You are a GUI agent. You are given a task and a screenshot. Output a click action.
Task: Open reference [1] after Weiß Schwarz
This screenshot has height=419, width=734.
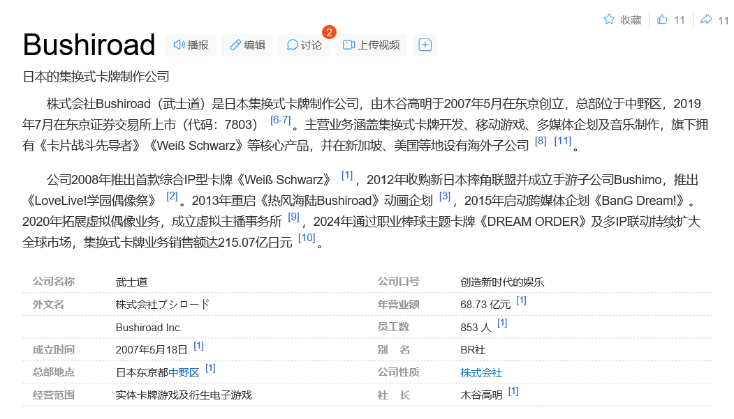click(347, 175)
